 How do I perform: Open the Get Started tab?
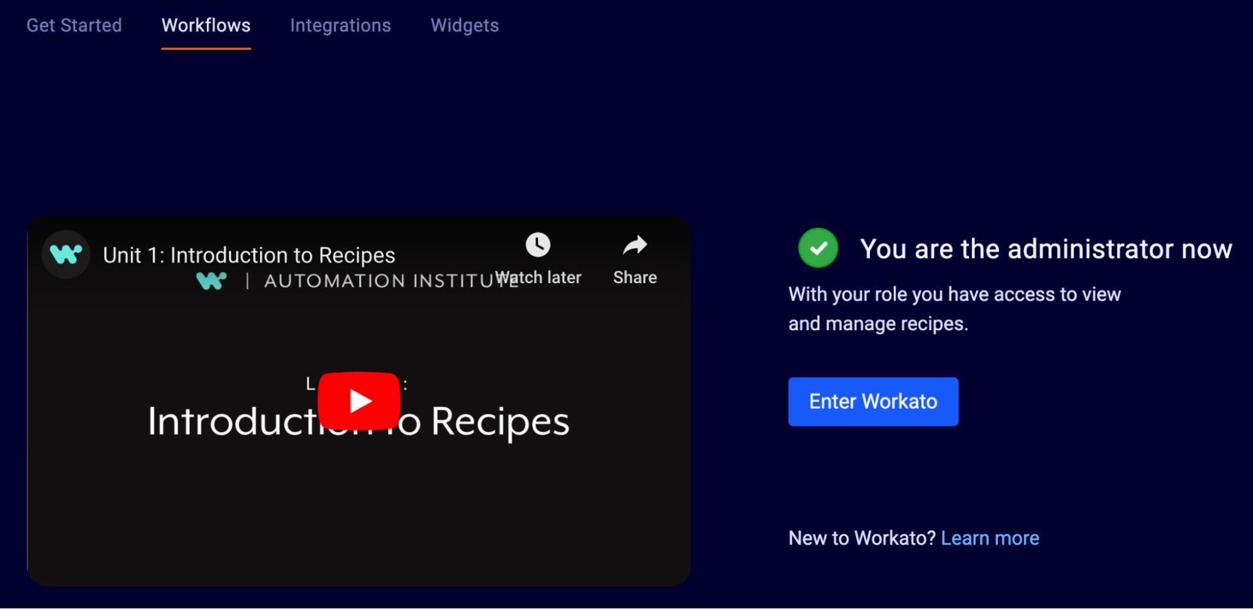74,25
